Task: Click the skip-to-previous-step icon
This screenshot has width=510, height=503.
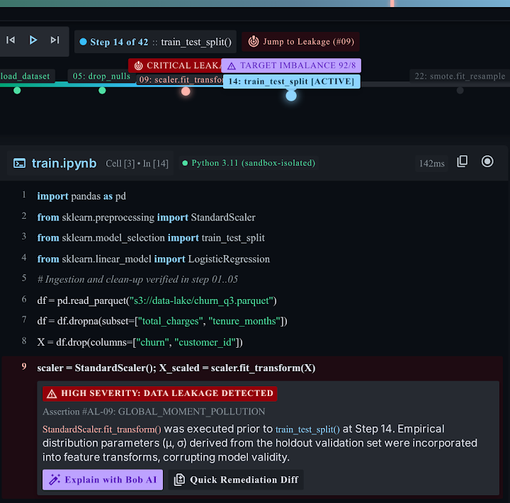Action: point(11,40)
